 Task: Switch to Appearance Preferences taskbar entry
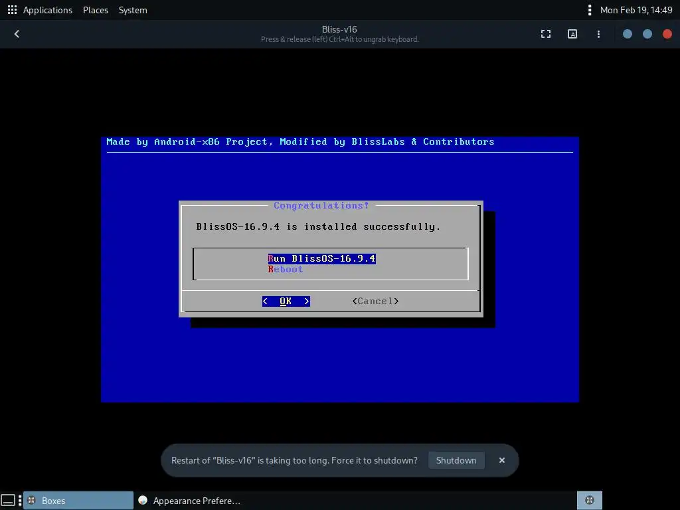pos(189,501)
